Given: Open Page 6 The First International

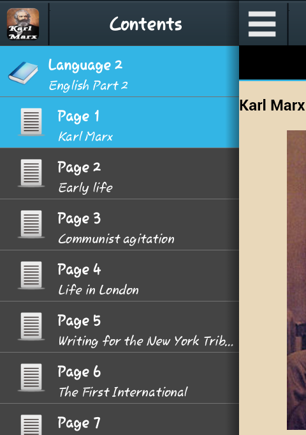Looking at the screenshot, I should (x=119, y=378).
